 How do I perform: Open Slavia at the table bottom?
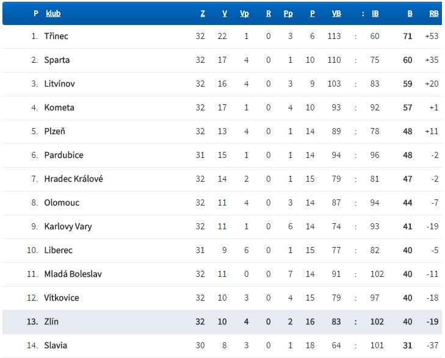pos(56,346)
